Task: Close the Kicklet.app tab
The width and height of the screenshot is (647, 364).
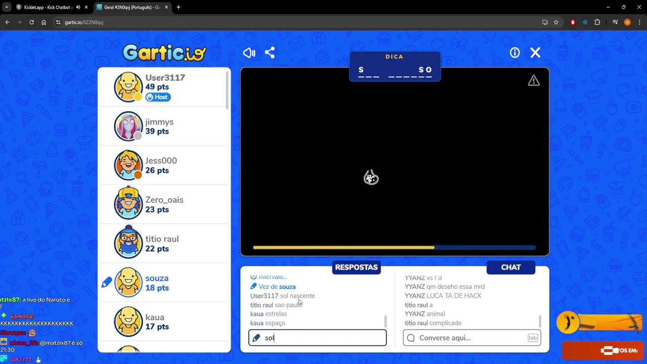Action: (86, 7)
